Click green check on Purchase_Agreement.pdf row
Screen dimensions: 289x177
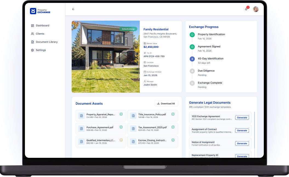click(x=121, y=127)
